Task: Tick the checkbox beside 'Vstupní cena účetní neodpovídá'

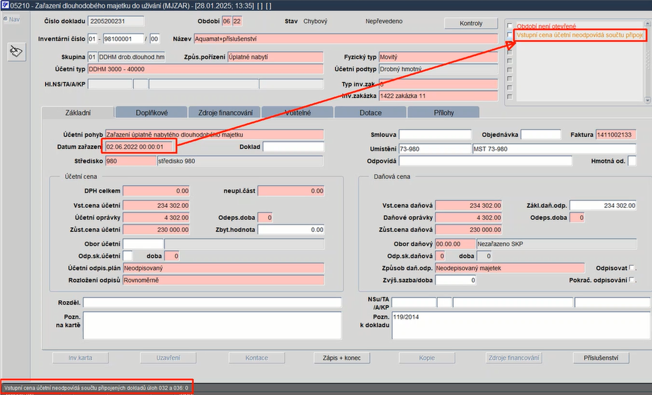Action: tap(510, 35)
